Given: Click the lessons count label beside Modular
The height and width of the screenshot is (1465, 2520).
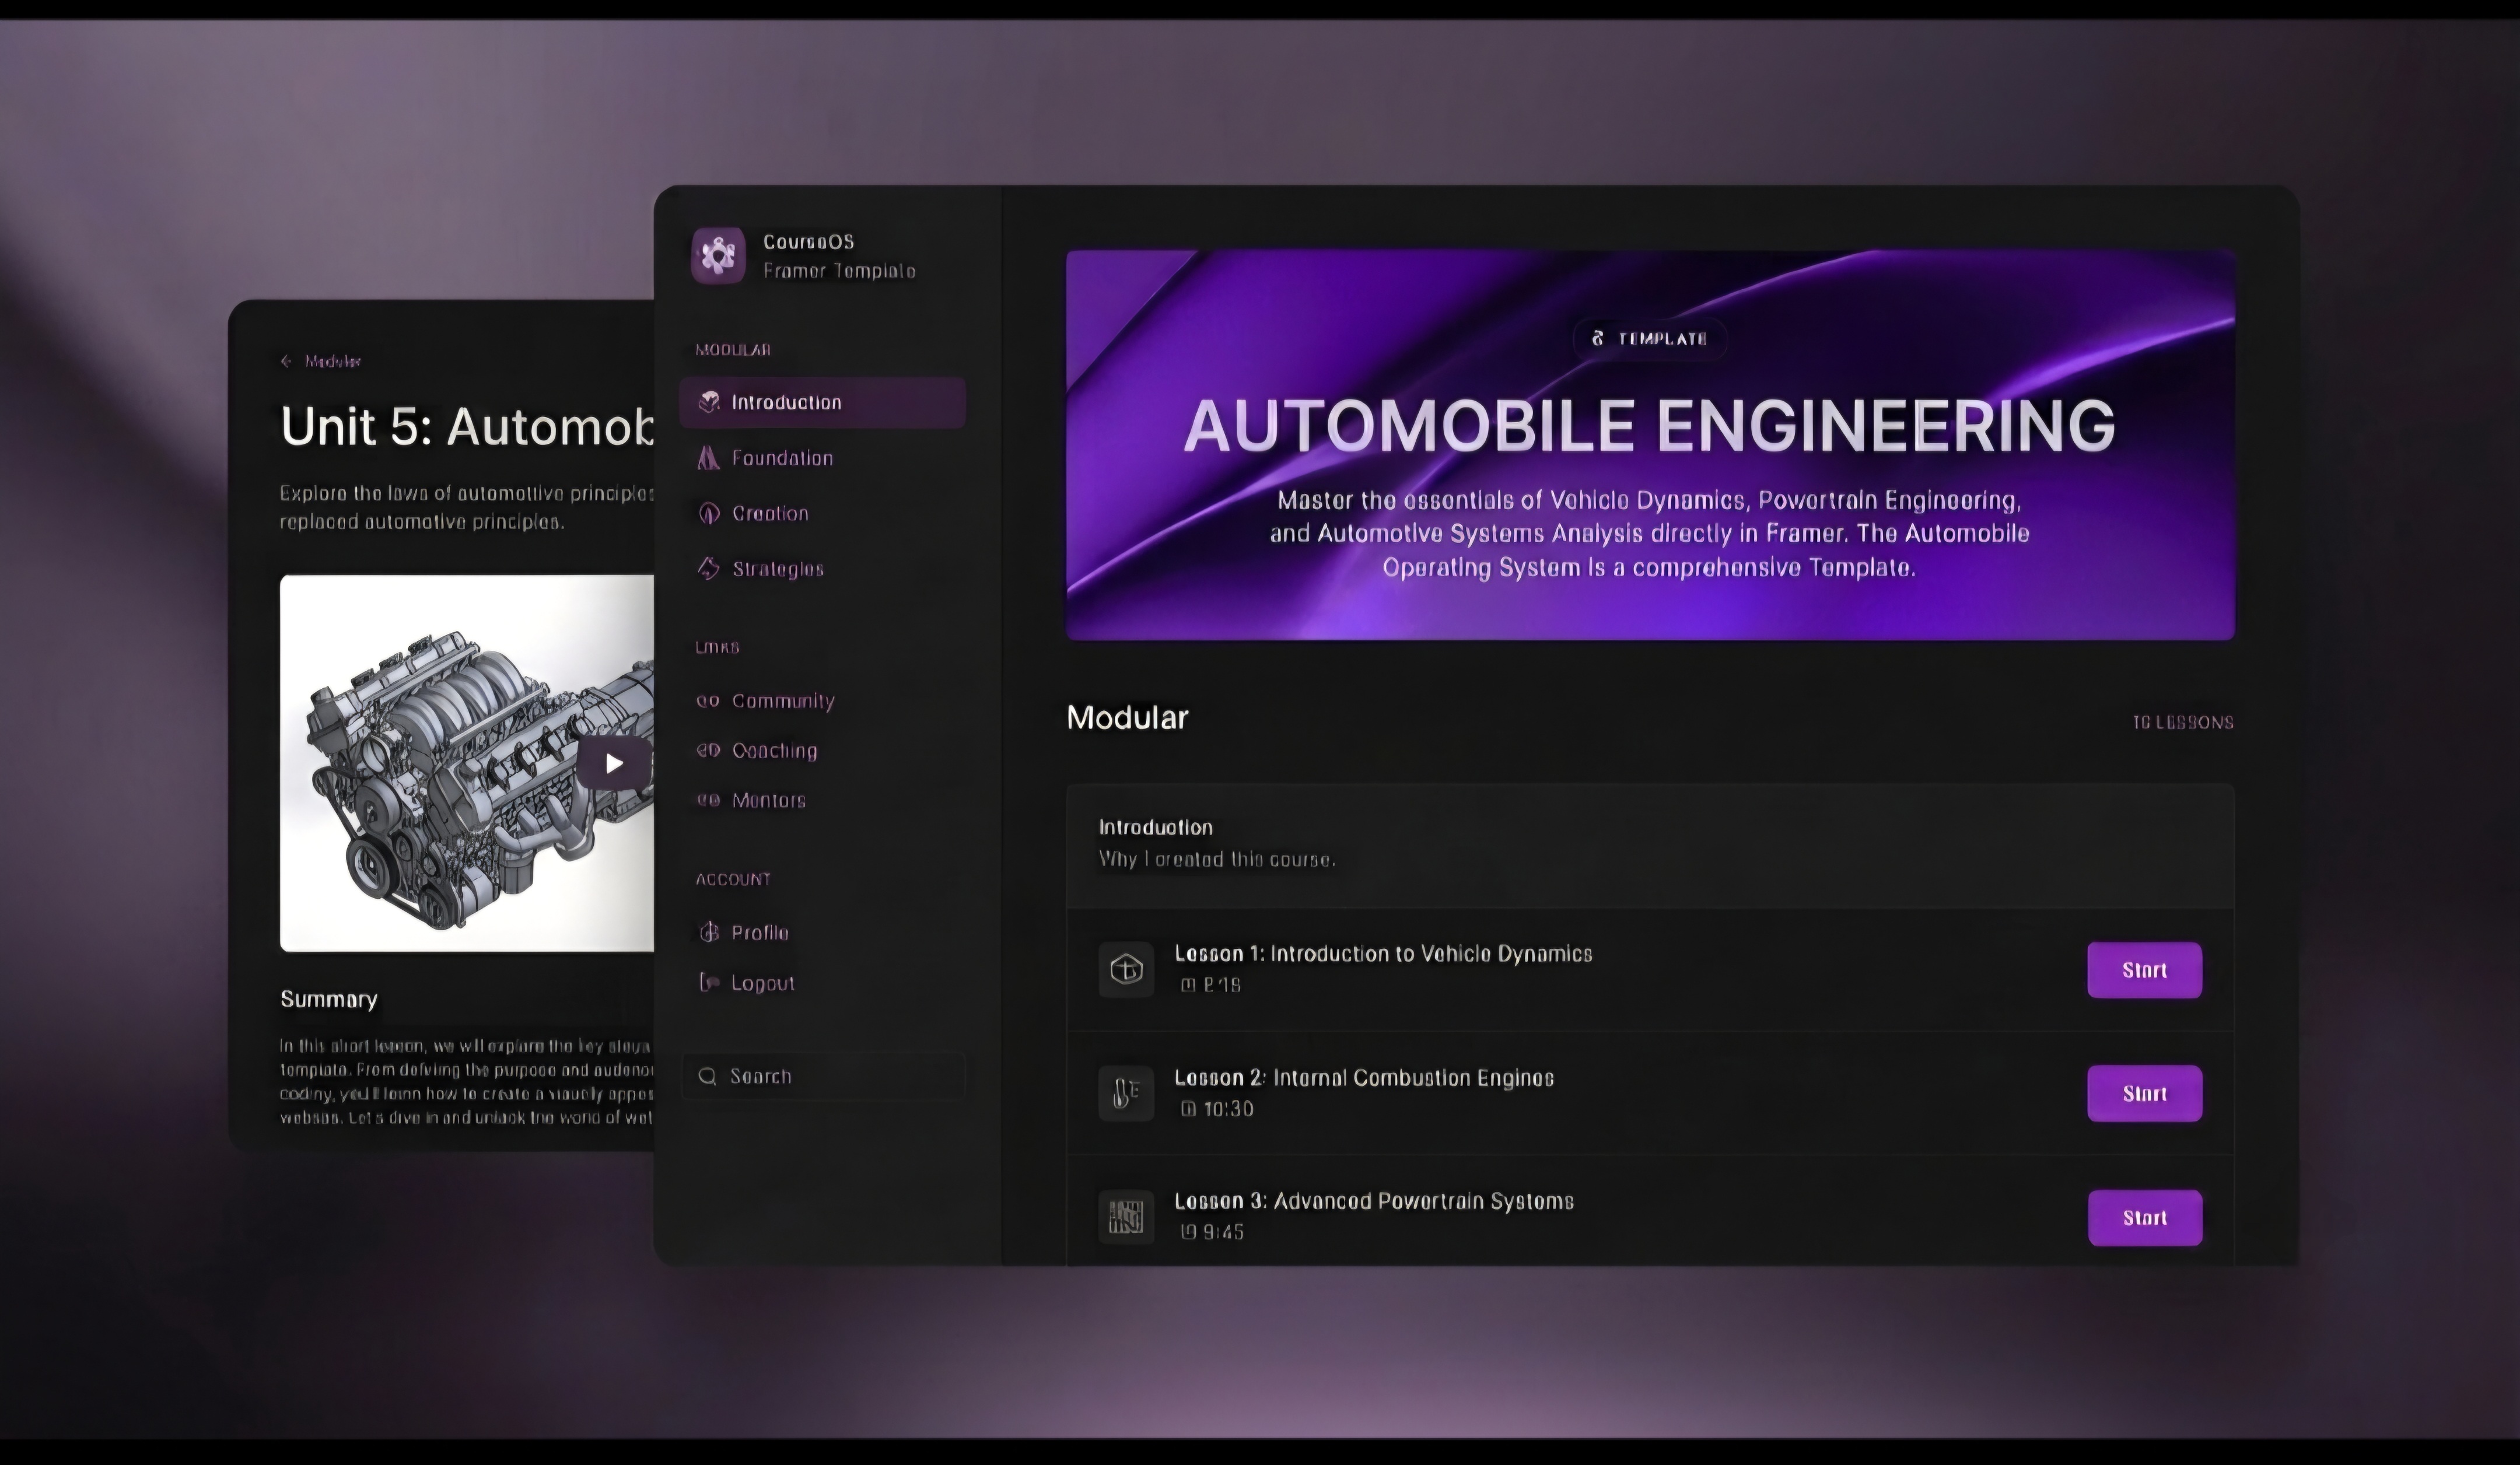Looking at the screenshot, I should tap(2183, 722).
